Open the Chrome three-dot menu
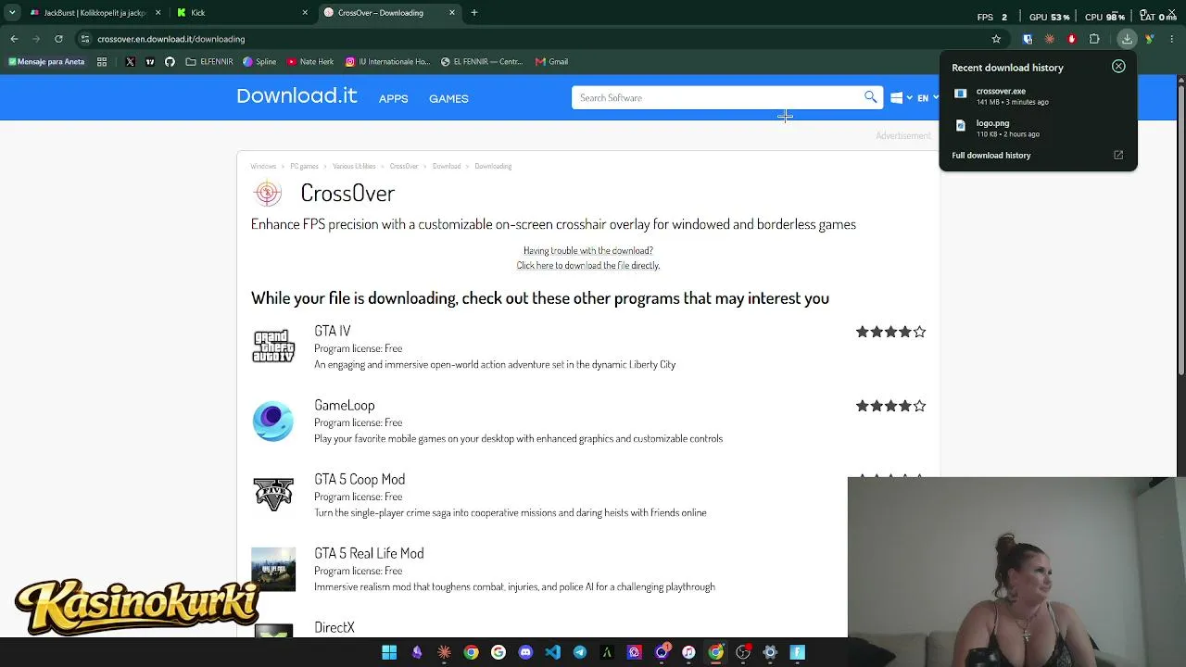The image size is (1186, 667). 1172,39
